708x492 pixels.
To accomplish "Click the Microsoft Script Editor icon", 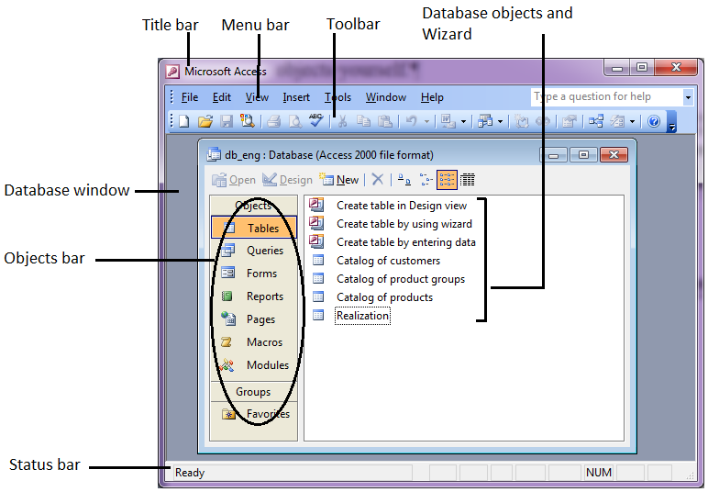I will tap(543, 121).
